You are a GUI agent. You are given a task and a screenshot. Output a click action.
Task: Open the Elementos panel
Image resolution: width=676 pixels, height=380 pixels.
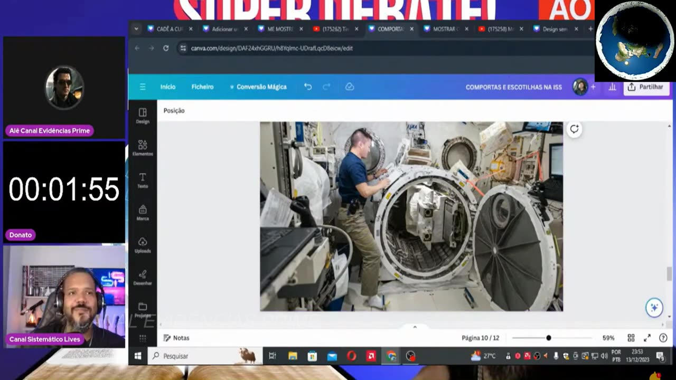143,148
